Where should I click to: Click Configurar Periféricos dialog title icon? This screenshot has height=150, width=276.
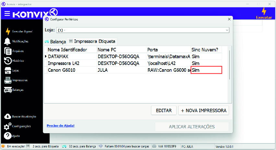(47, 19)
